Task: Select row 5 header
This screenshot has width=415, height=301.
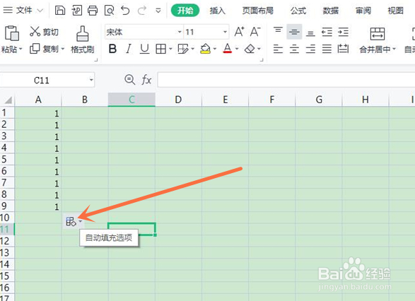Action: pyautogui.click(x=7, y=159)
